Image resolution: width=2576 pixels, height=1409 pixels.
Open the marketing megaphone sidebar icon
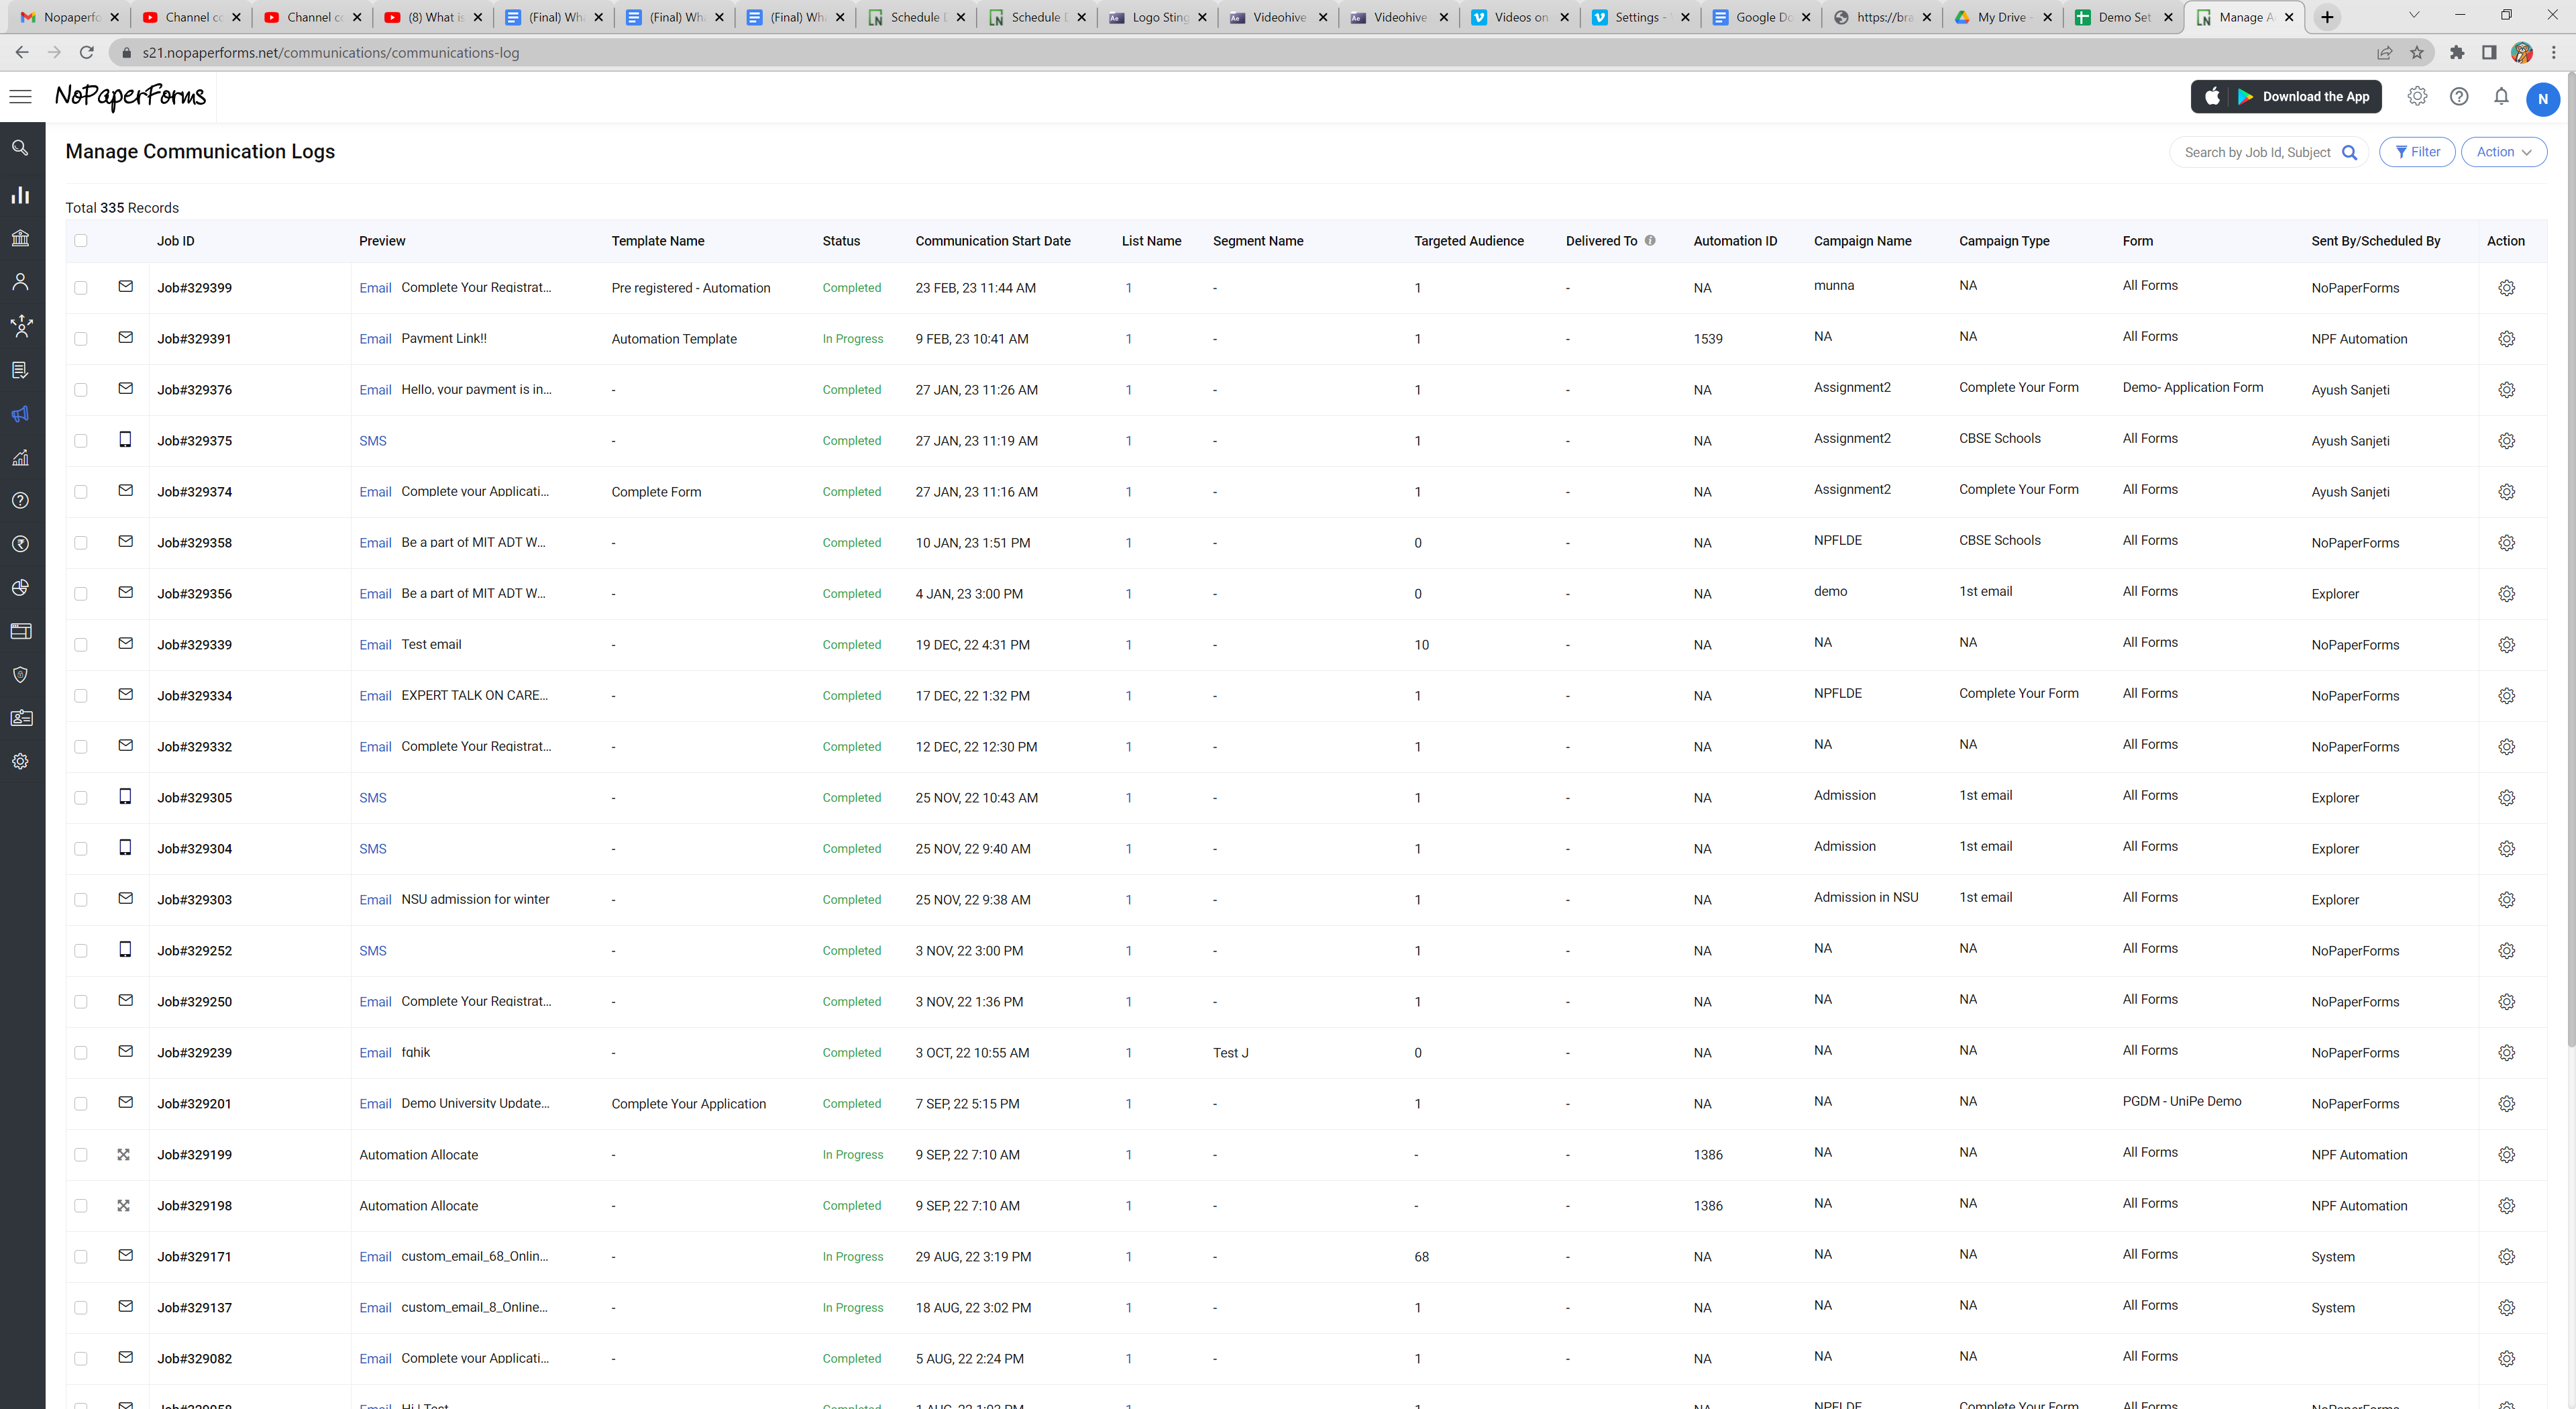[x=20, y=414]
